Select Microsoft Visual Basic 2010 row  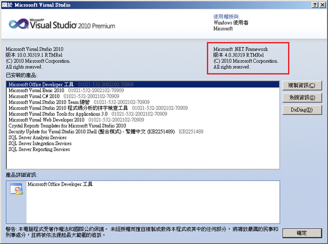[143, 90]
